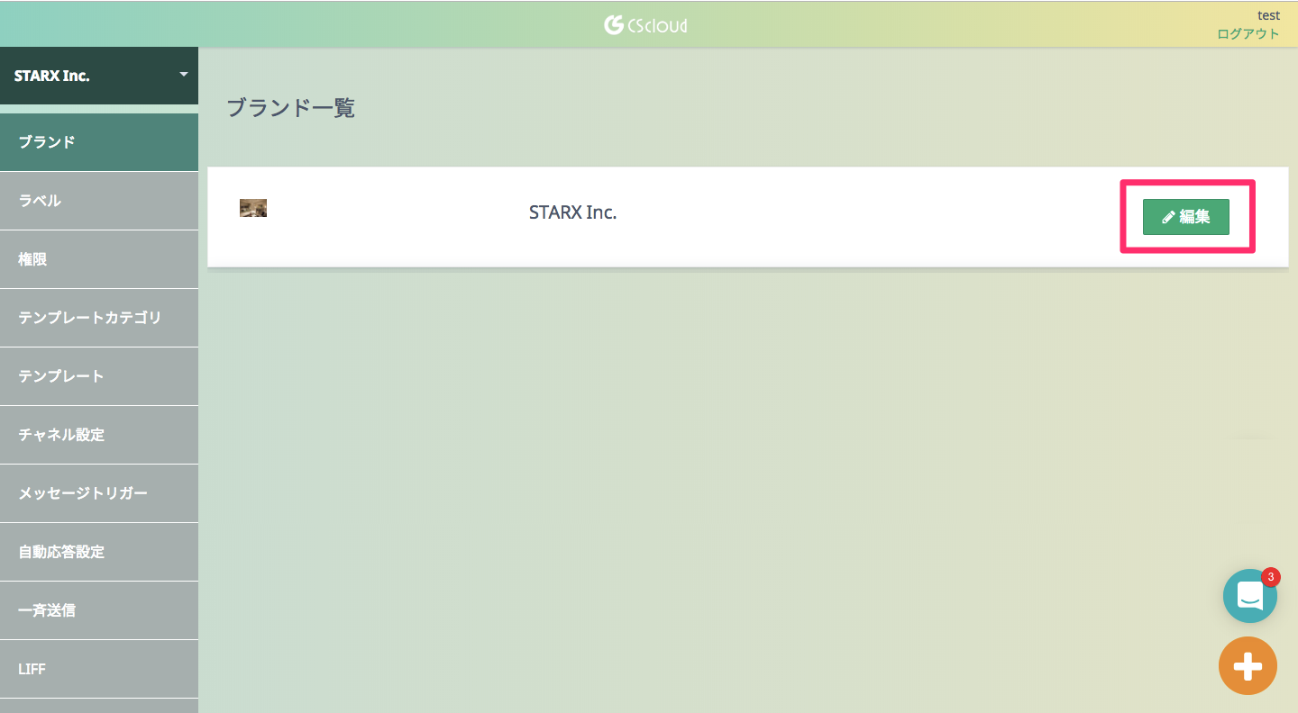This screenshot has height=713, width=1298.
Task: Open チャネル設定 settings page
Action: (99, 435)
